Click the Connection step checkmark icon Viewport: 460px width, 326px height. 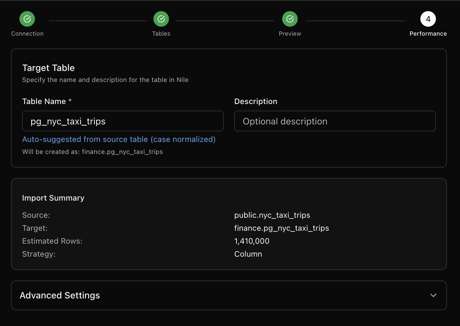27,19
